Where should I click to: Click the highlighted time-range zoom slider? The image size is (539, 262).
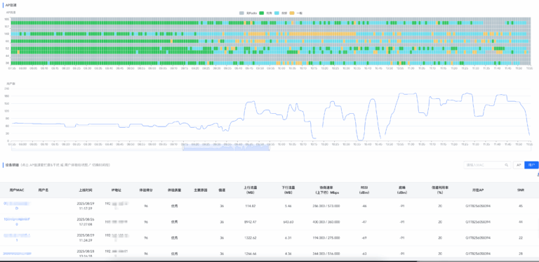(226, 148)
